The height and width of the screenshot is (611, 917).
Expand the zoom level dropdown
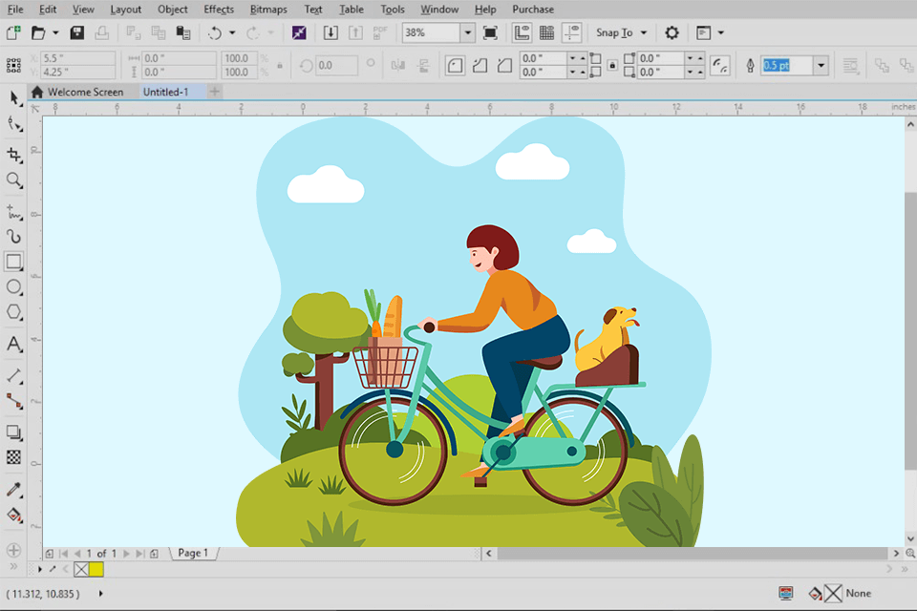pos(467,32)
